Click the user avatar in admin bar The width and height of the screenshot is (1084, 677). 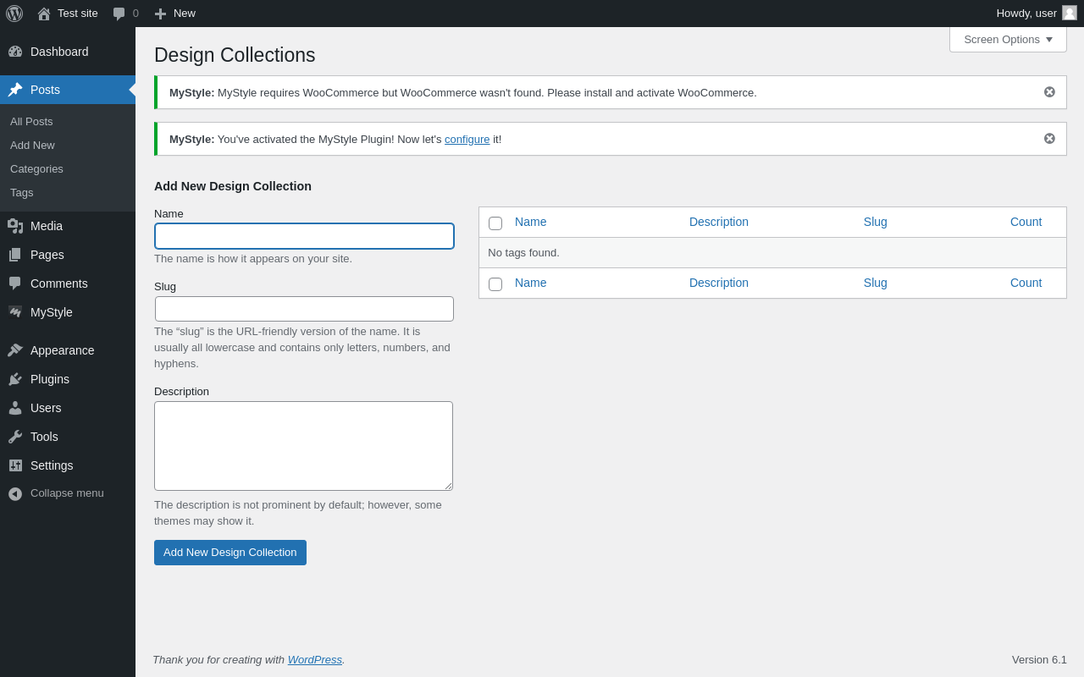1070,13
